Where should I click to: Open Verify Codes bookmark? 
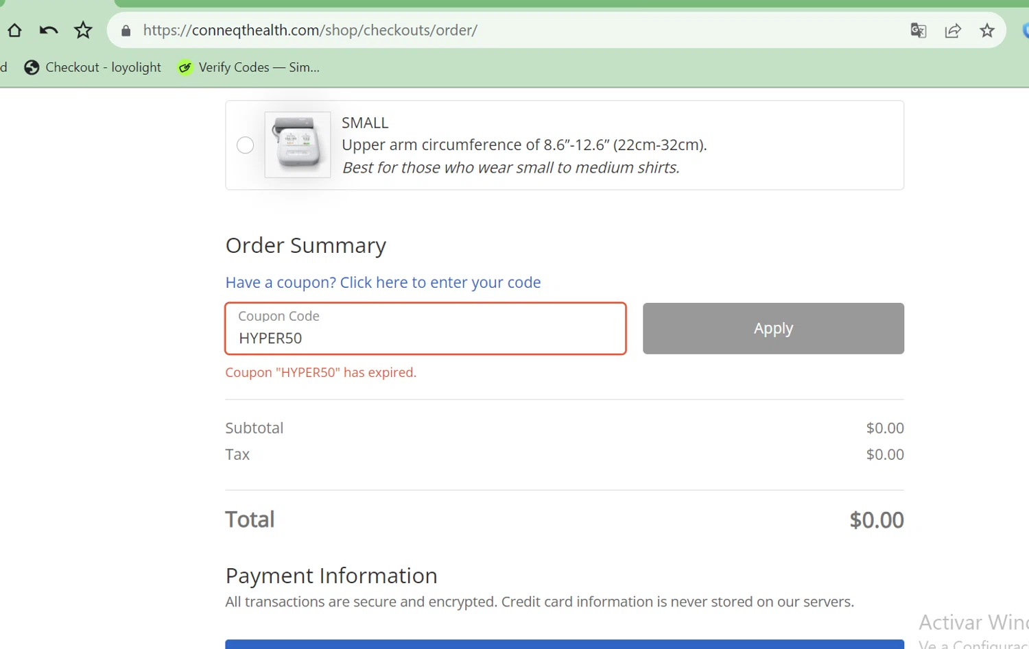(248, 67)
